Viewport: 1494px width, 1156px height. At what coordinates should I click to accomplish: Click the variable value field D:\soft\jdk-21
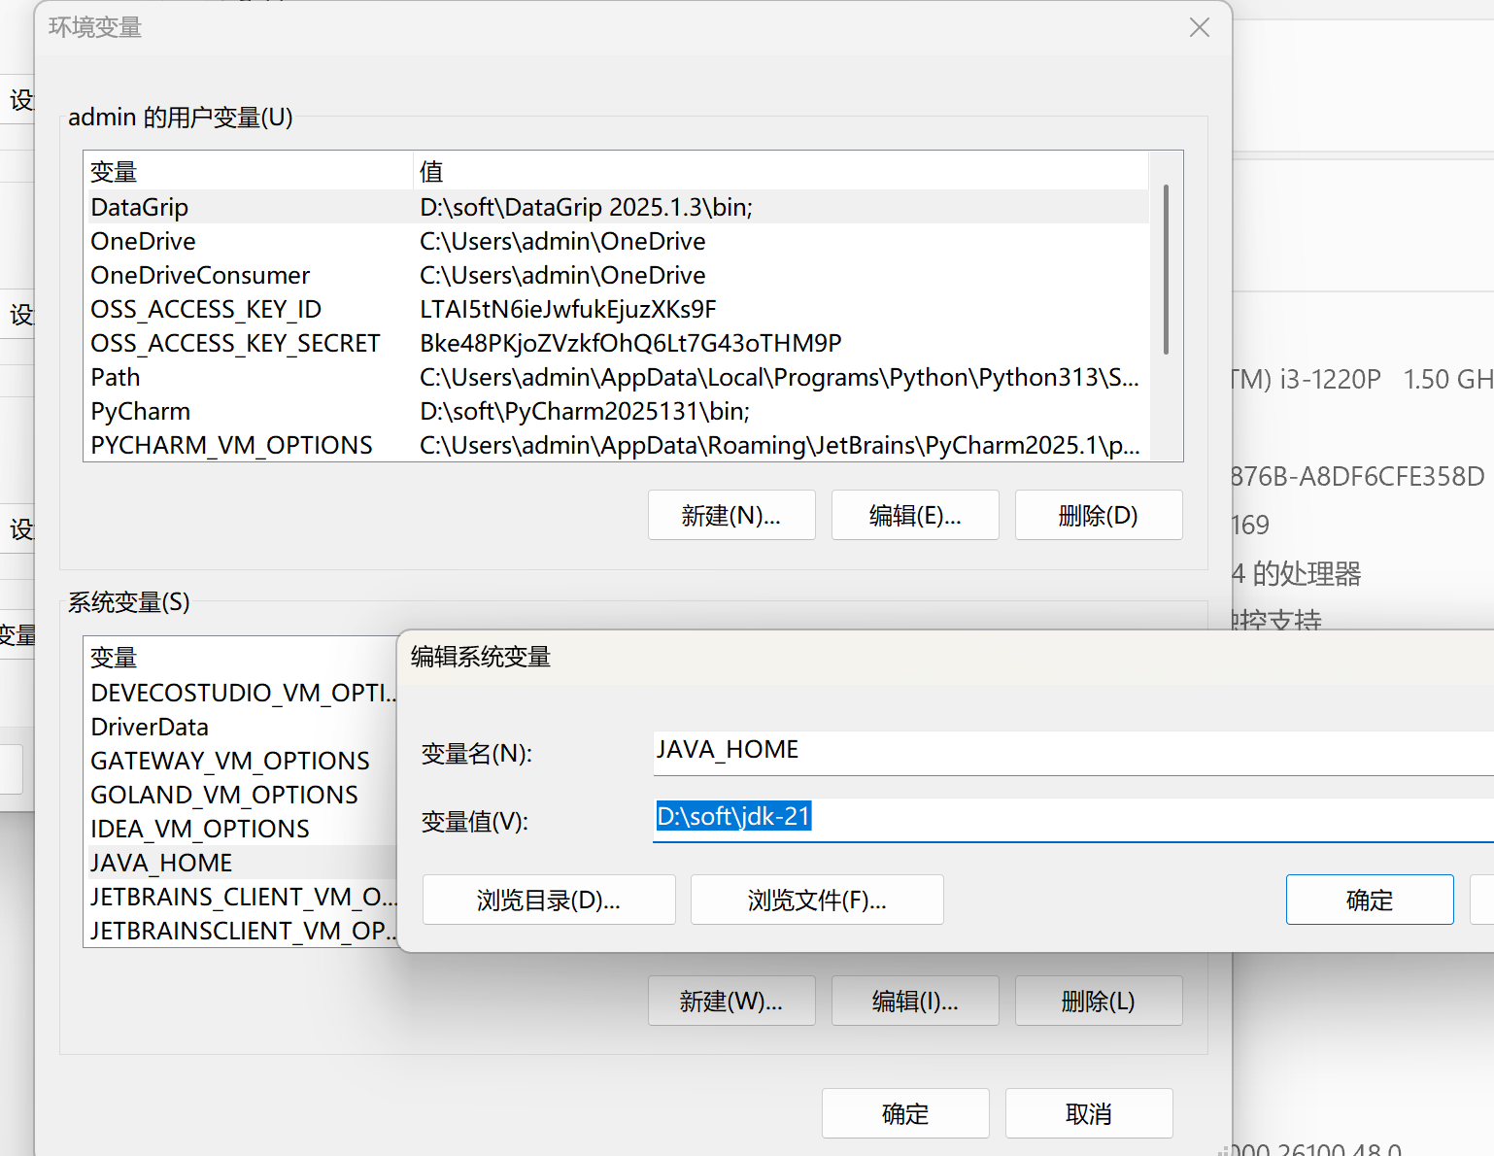1069,817
